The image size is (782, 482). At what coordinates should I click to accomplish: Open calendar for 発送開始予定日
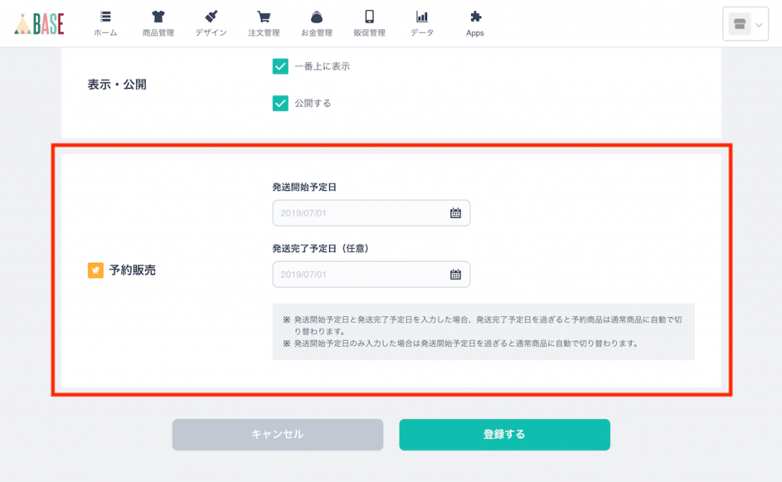tap(455, 213)
